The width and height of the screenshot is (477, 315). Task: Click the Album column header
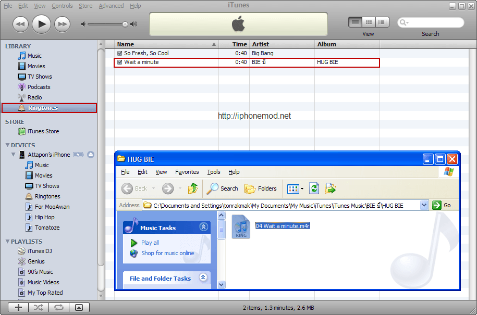point(347,44)
